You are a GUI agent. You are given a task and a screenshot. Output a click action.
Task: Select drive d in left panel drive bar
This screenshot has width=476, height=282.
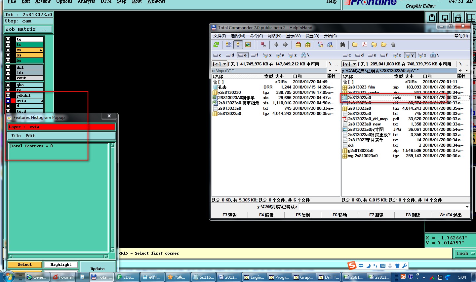coord(230,55)
